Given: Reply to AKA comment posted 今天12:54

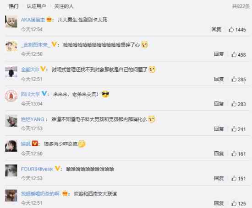Looking at the screenshot, I should [216, 29].
